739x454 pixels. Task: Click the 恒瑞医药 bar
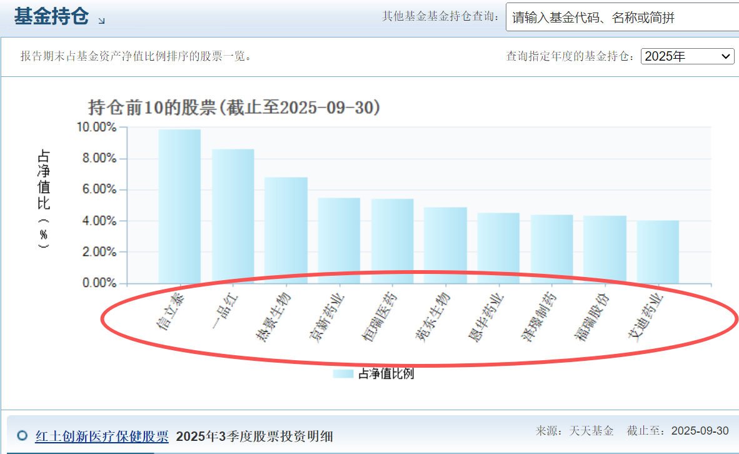392,241
